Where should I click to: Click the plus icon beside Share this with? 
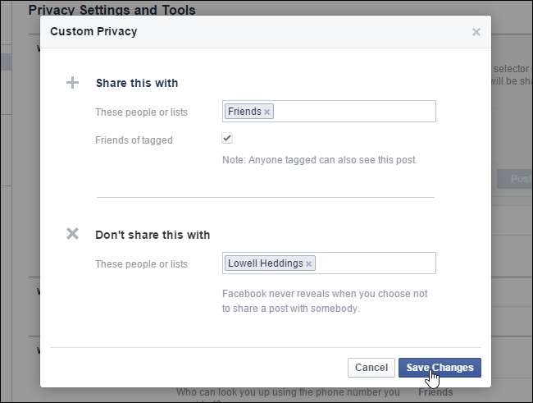pyautogui.click(x=72, y=82)
